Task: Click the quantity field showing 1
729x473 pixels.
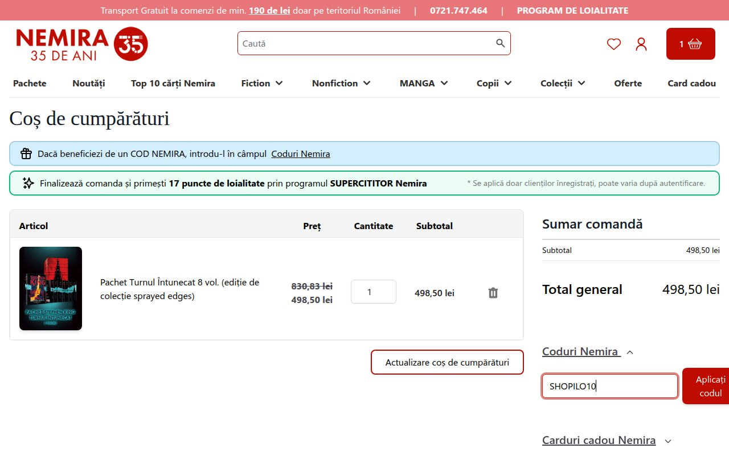Action: [x=374, y=292]
